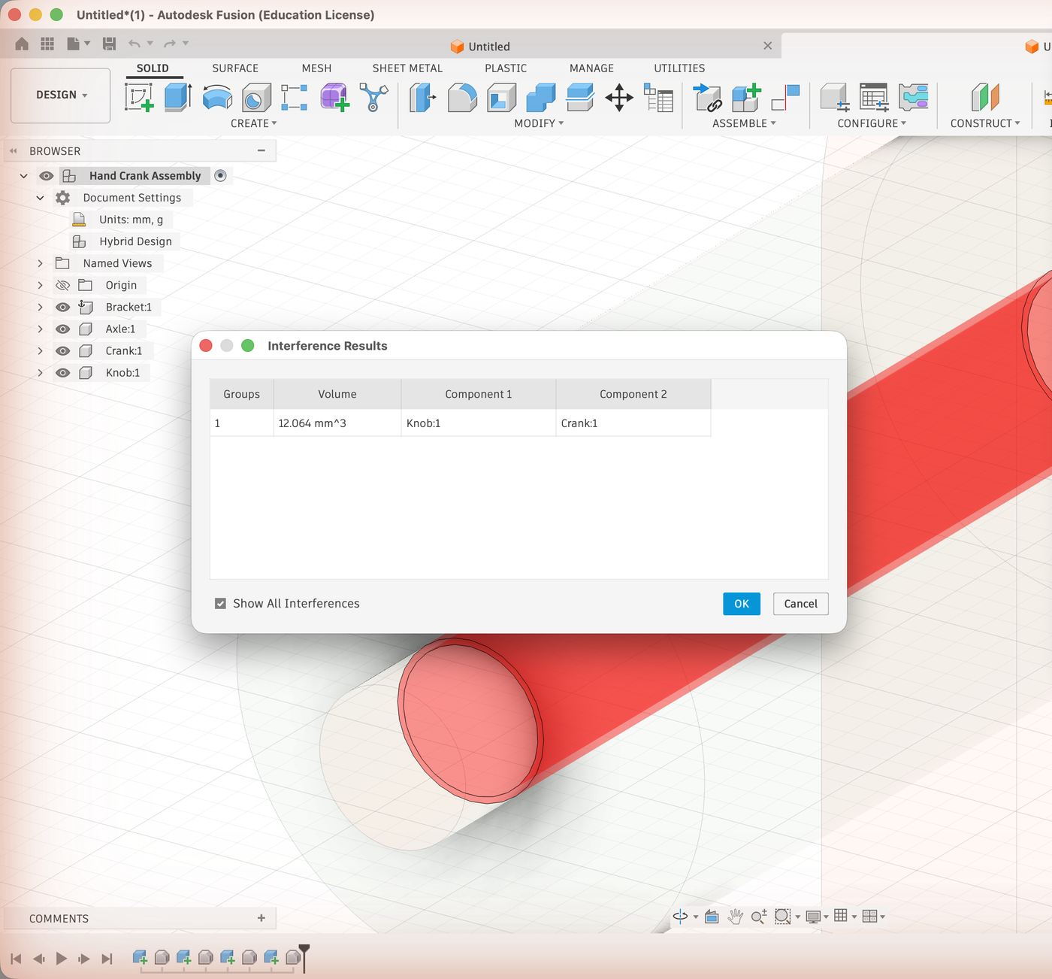
Task: Select the Shell tool icon
Action: (x=502, y=98)
